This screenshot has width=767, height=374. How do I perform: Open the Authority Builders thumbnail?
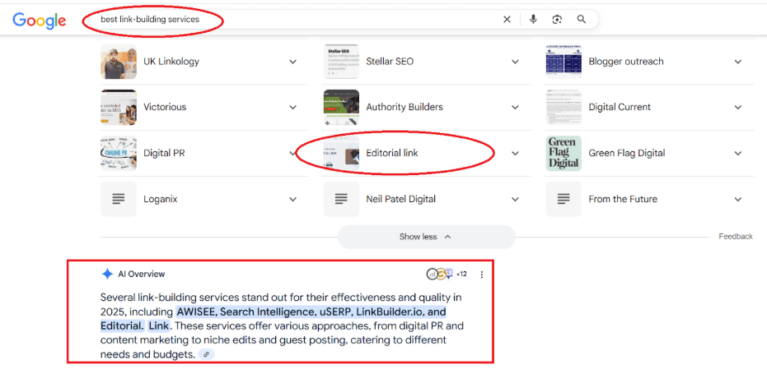point(341,107)
